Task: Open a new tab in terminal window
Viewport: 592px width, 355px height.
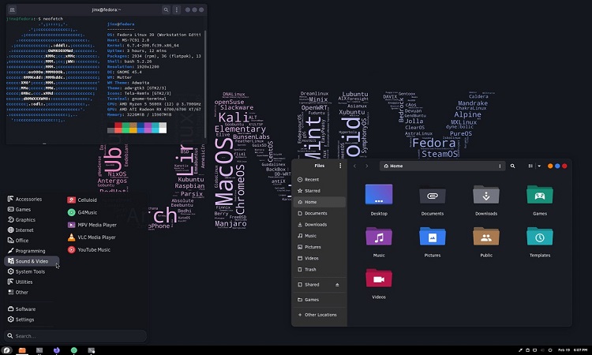Action: tap(13, 9)
